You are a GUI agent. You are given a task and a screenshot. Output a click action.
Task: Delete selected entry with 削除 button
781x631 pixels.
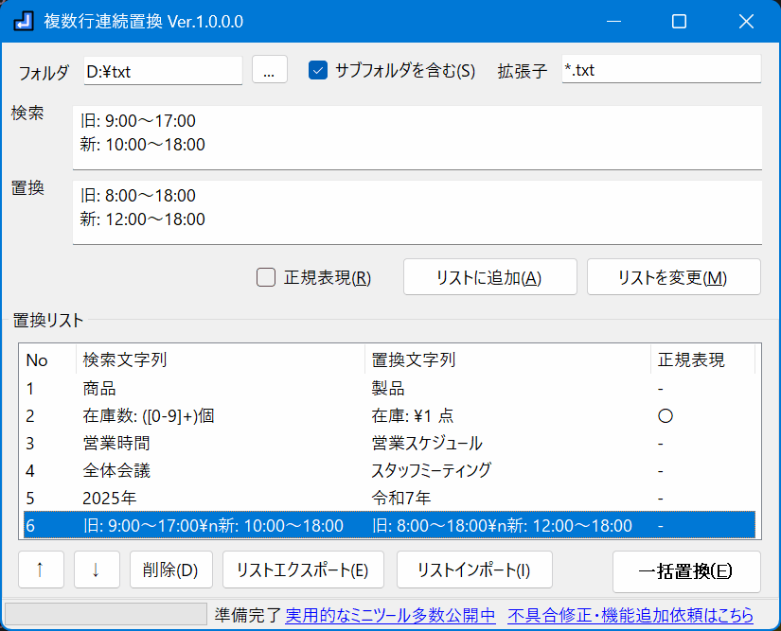[170, 570]
